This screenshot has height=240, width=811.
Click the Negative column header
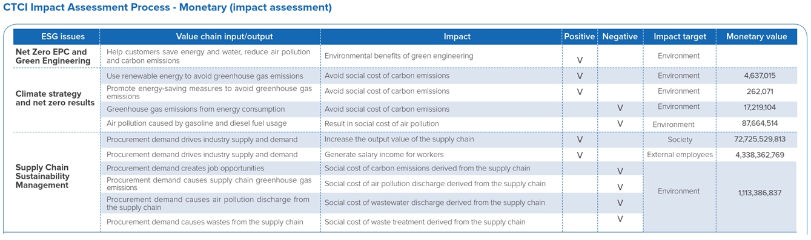pos(620,36)
